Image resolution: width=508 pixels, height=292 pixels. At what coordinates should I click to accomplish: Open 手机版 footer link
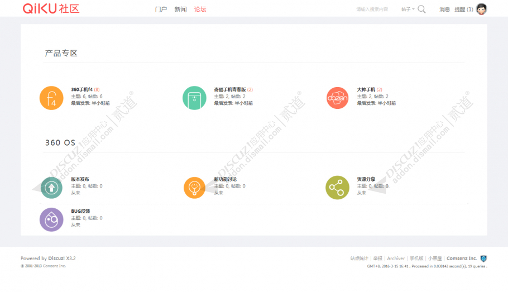416,259
